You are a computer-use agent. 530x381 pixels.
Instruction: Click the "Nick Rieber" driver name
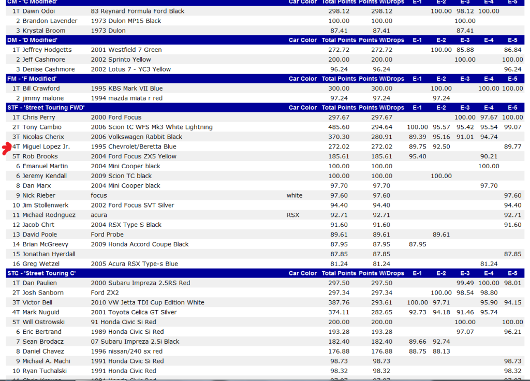click(39, 196)
